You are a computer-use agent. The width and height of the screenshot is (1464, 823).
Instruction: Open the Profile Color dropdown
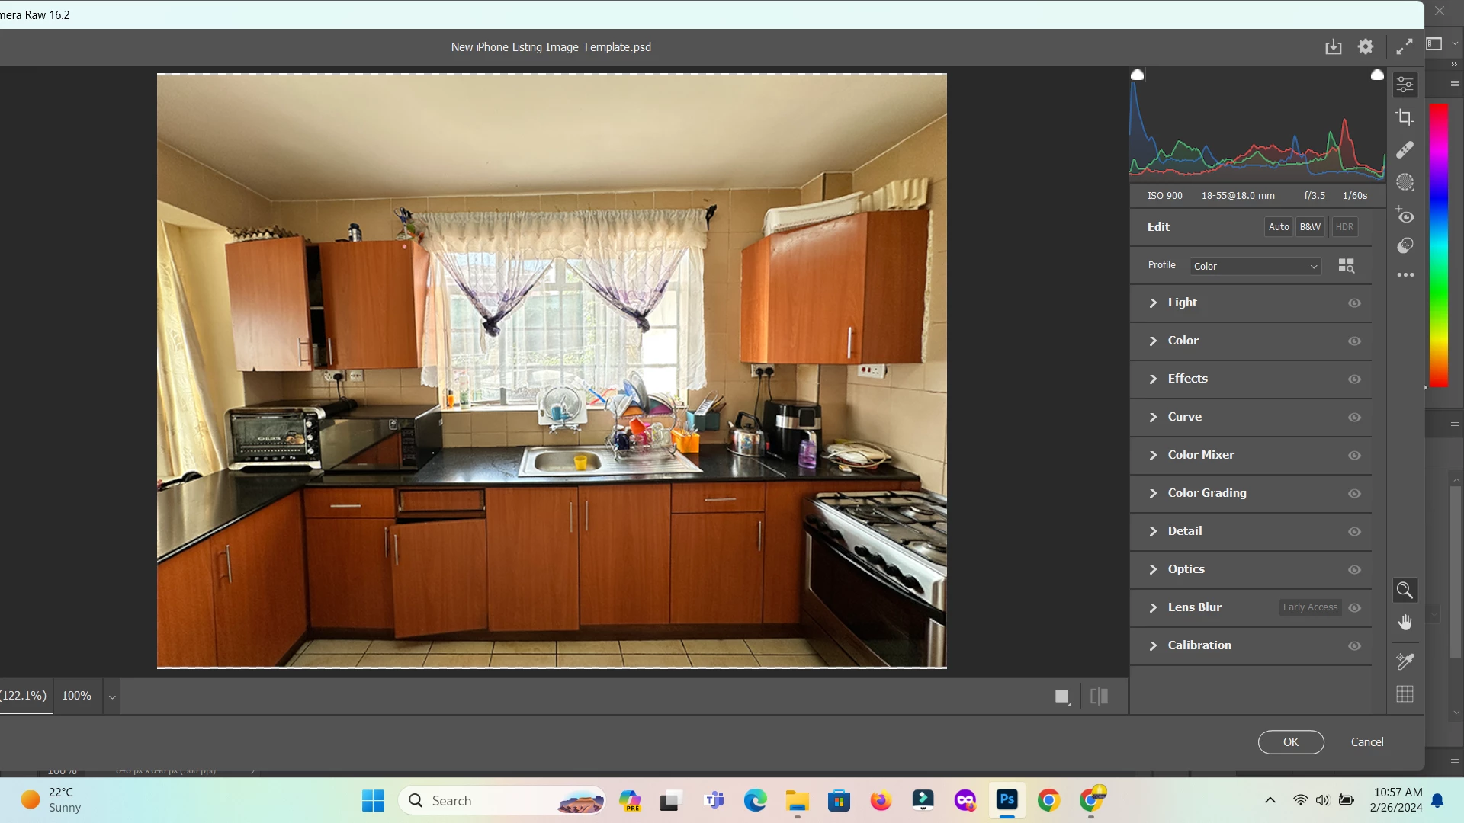1255,267
